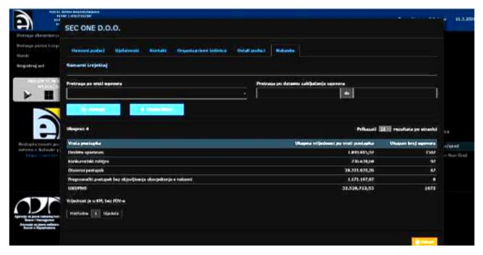483x255 pixels.
Task: Click the cyan Pretraga search button
Action: 93,110
